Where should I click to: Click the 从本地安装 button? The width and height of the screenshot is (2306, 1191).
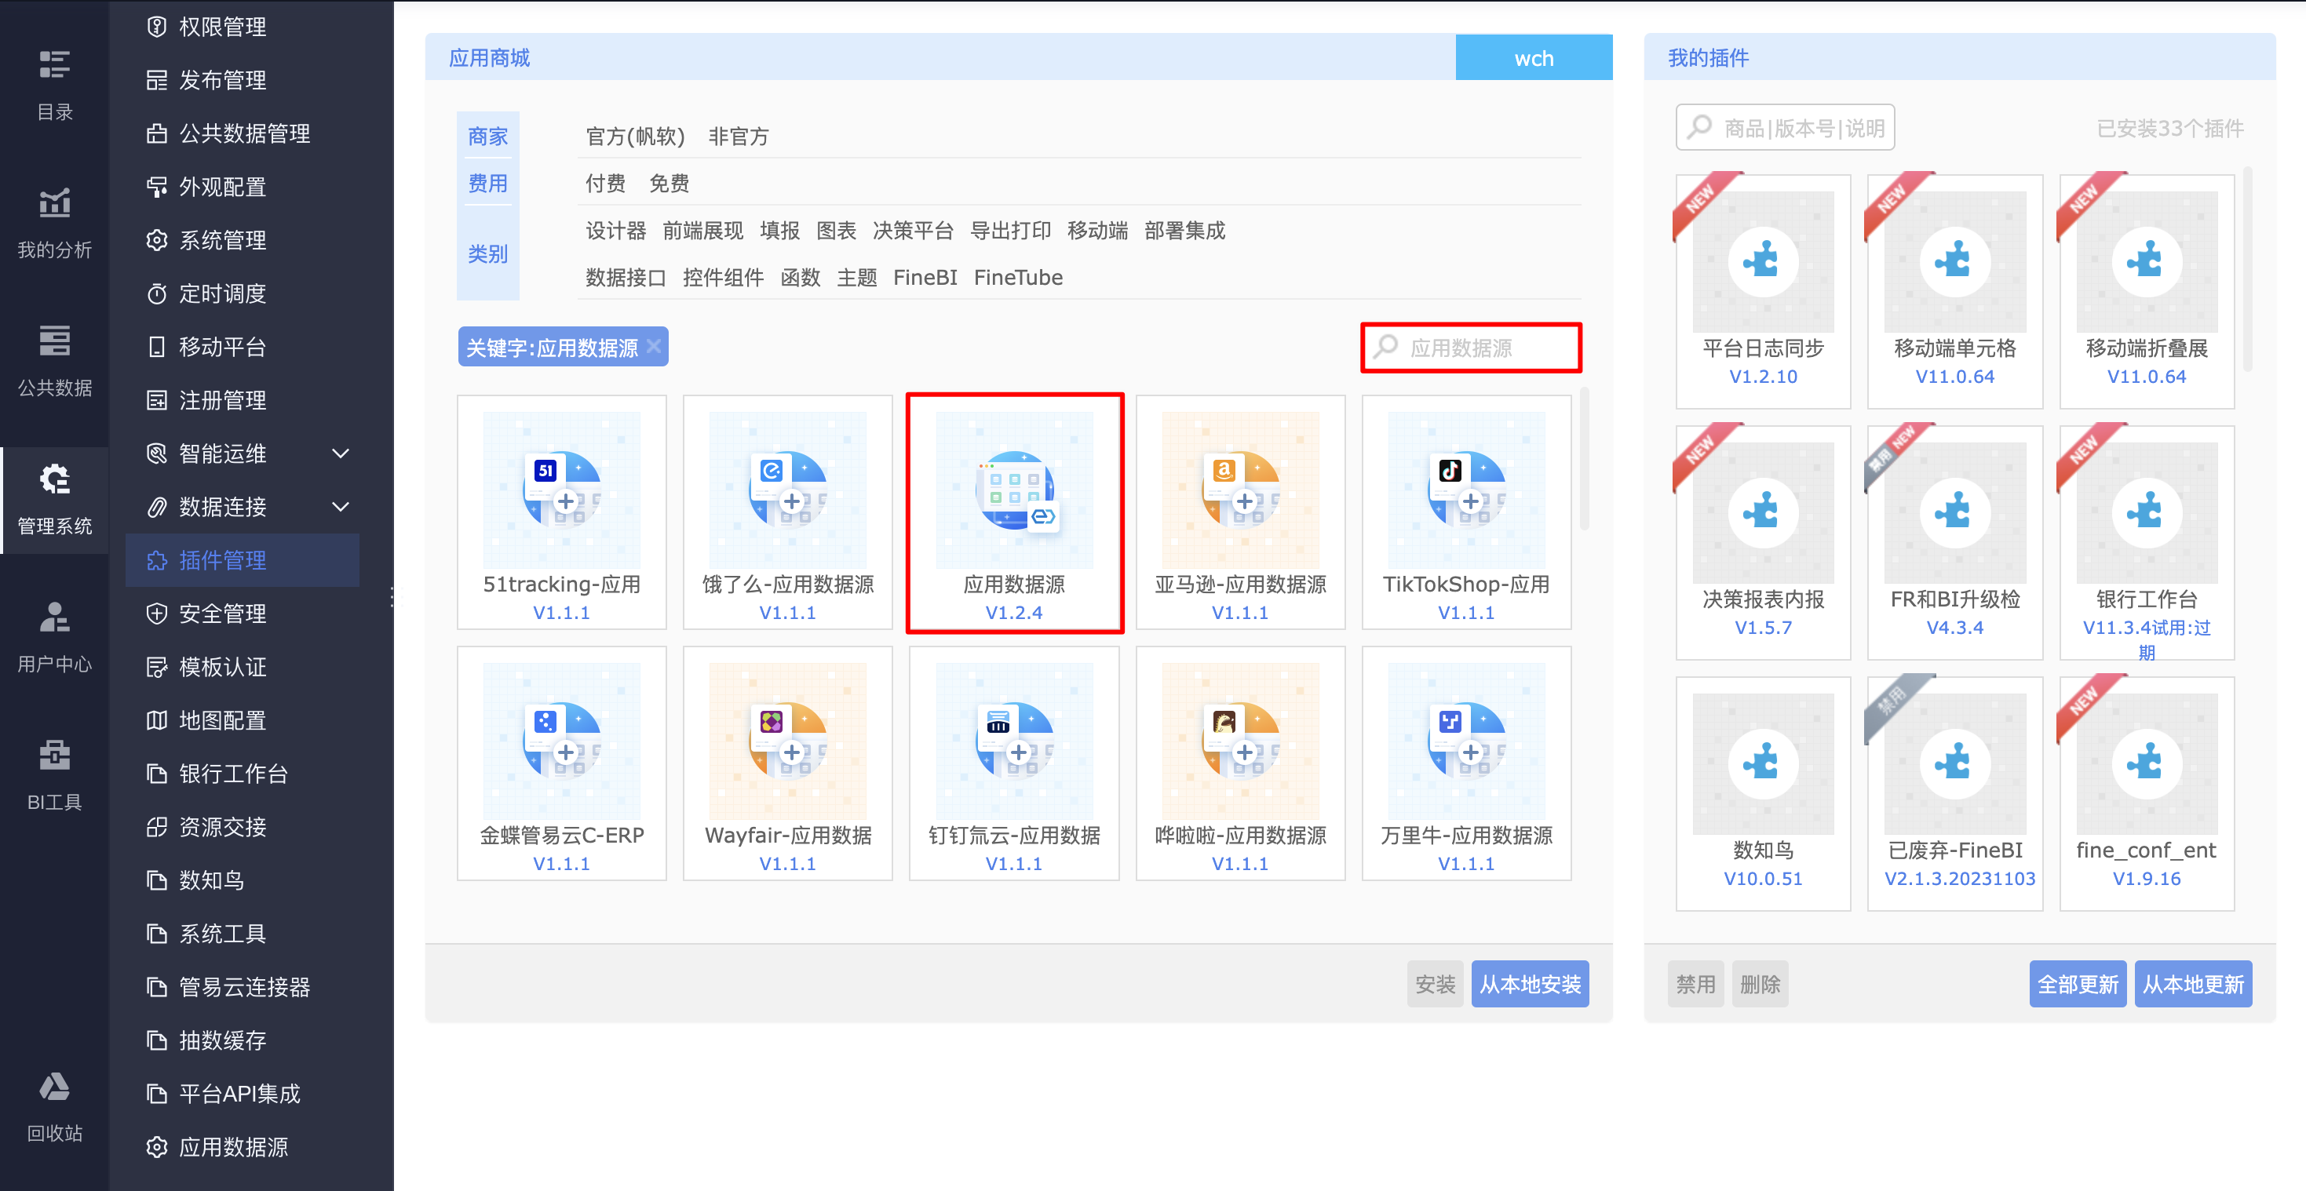coord(1529,983)
